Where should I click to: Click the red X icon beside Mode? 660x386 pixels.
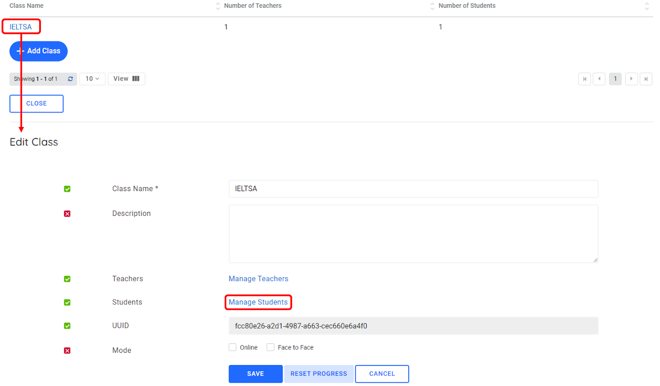coord(67,351)
